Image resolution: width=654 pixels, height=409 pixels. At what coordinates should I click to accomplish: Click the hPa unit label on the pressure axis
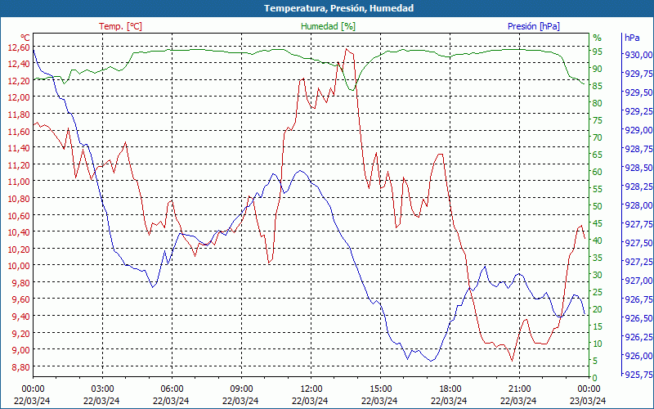click(632, 38)
